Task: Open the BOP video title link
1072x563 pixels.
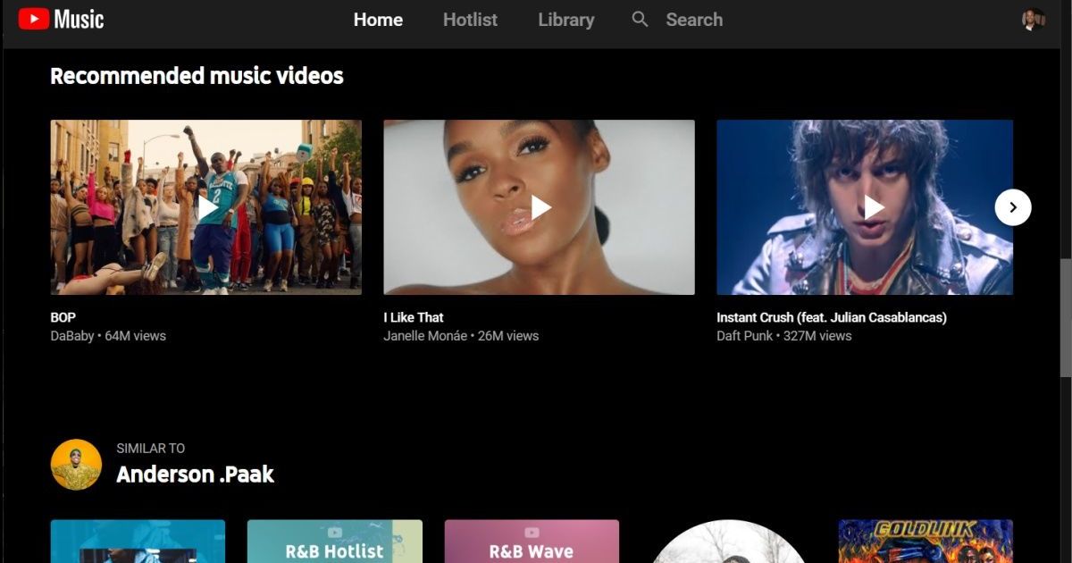Action: [x=63, y=317]
